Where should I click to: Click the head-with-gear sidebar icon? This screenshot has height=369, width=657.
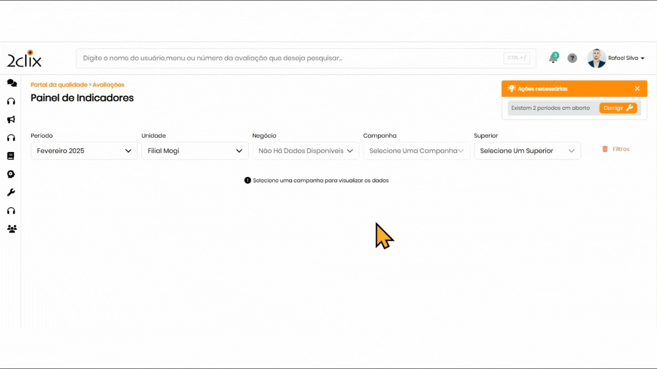click(x=11, y=174)
